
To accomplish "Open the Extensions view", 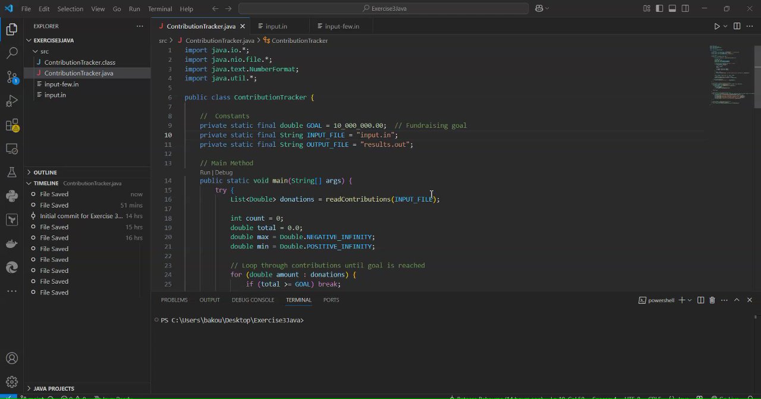I will (12, 125).
